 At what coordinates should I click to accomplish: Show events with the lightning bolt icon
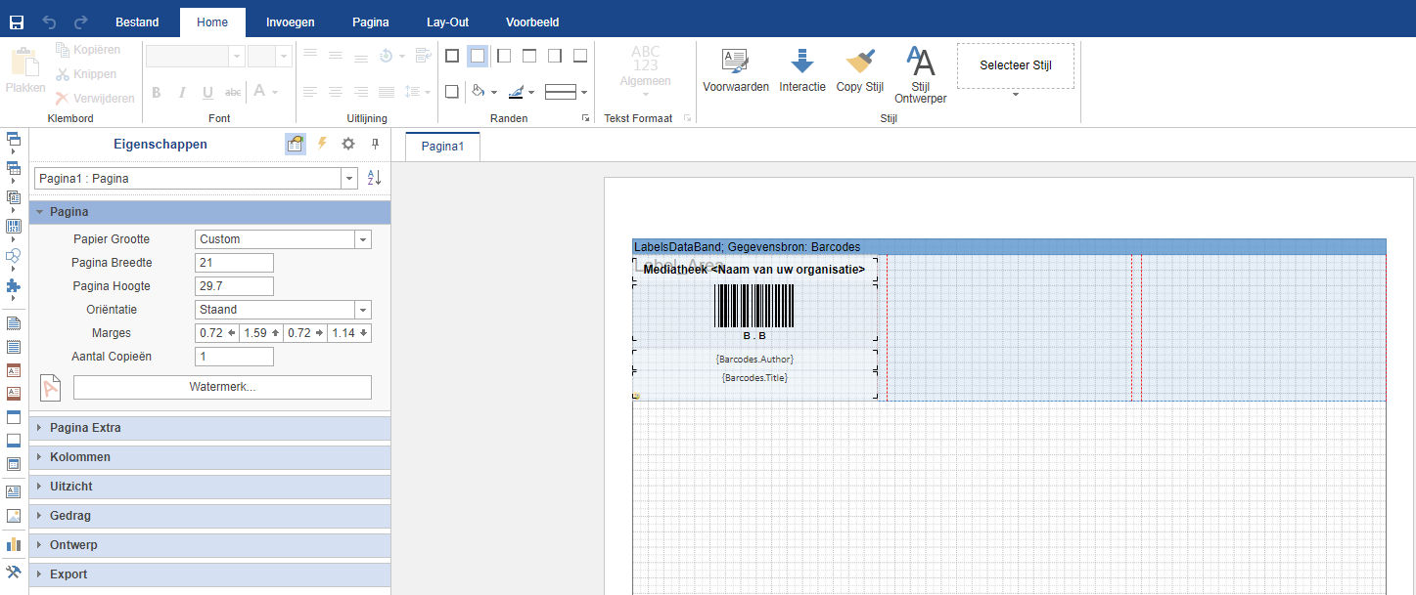321,144
